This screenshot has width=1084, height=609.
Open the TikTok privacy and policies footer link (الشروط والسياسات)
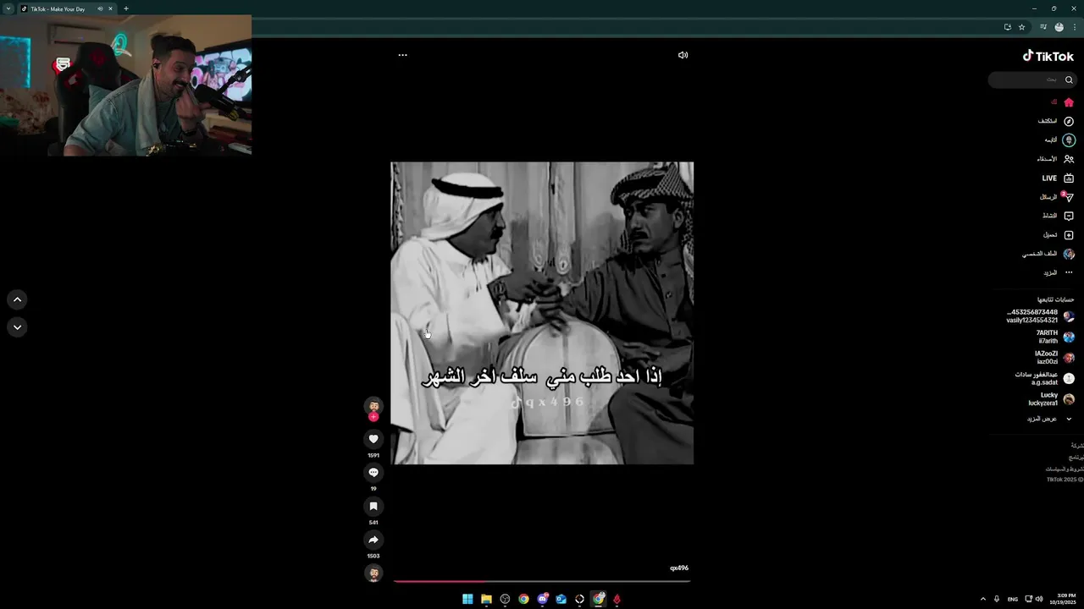[x=1064, y=469]
